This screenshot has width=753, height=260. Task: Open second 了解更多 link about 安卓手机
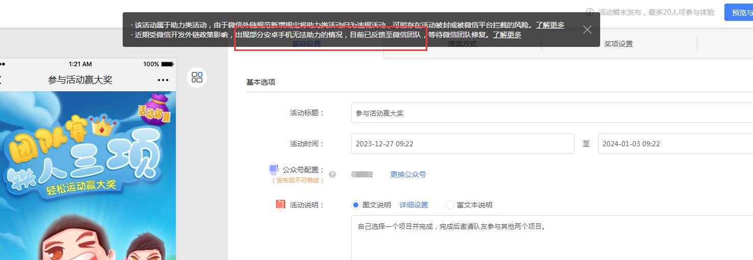(507, 35)
